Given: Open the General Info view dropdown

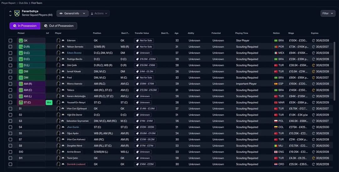Looking at the screenshot, I should coord(73,13).
